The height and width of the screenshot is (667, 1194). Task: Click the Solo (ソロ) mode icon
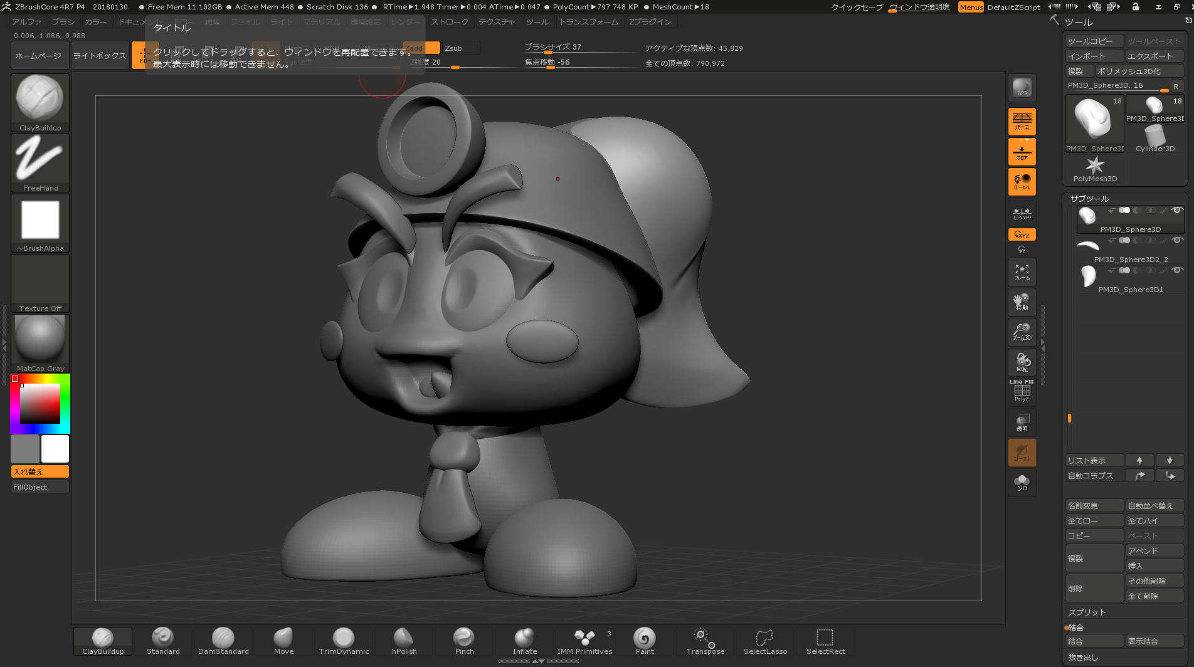pos(1022,483)
